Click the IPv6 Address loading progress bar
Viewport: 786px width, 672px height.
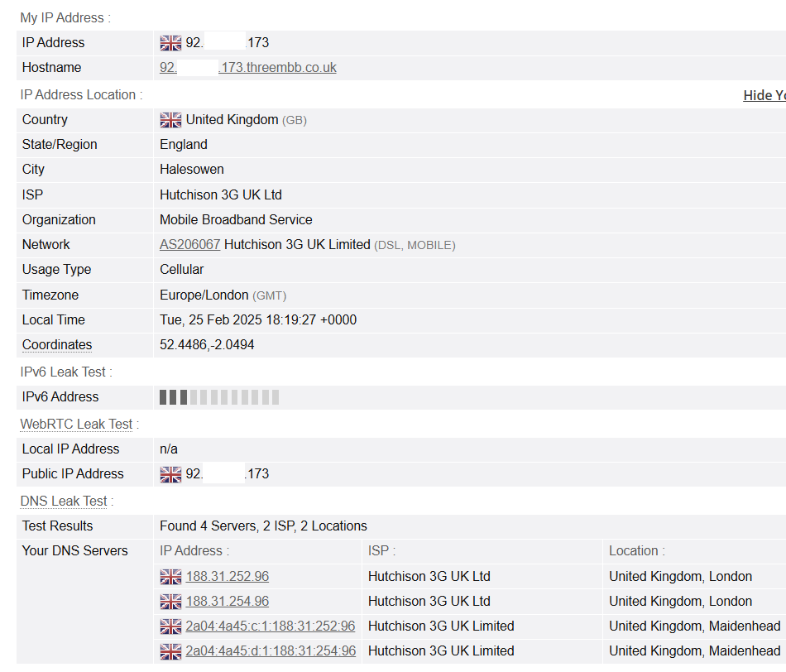(219, 397)
